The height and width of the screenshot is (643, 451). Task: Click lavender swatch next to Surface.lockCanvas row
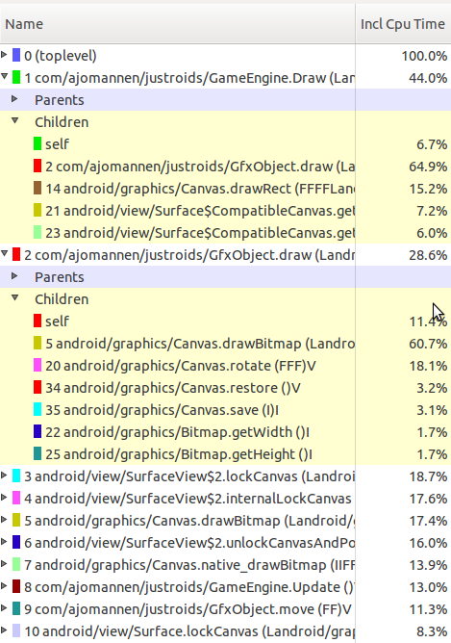(16, 630)
